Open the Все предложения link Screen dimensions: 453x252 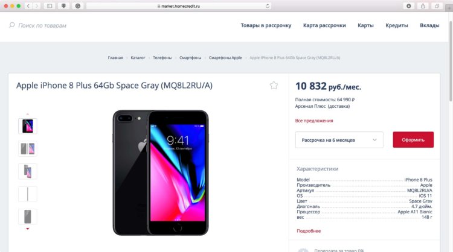tap(314, 121)
